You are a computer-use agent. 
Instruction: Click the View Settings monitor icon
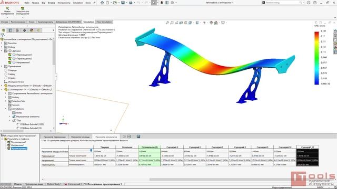(x=223, y=23)
